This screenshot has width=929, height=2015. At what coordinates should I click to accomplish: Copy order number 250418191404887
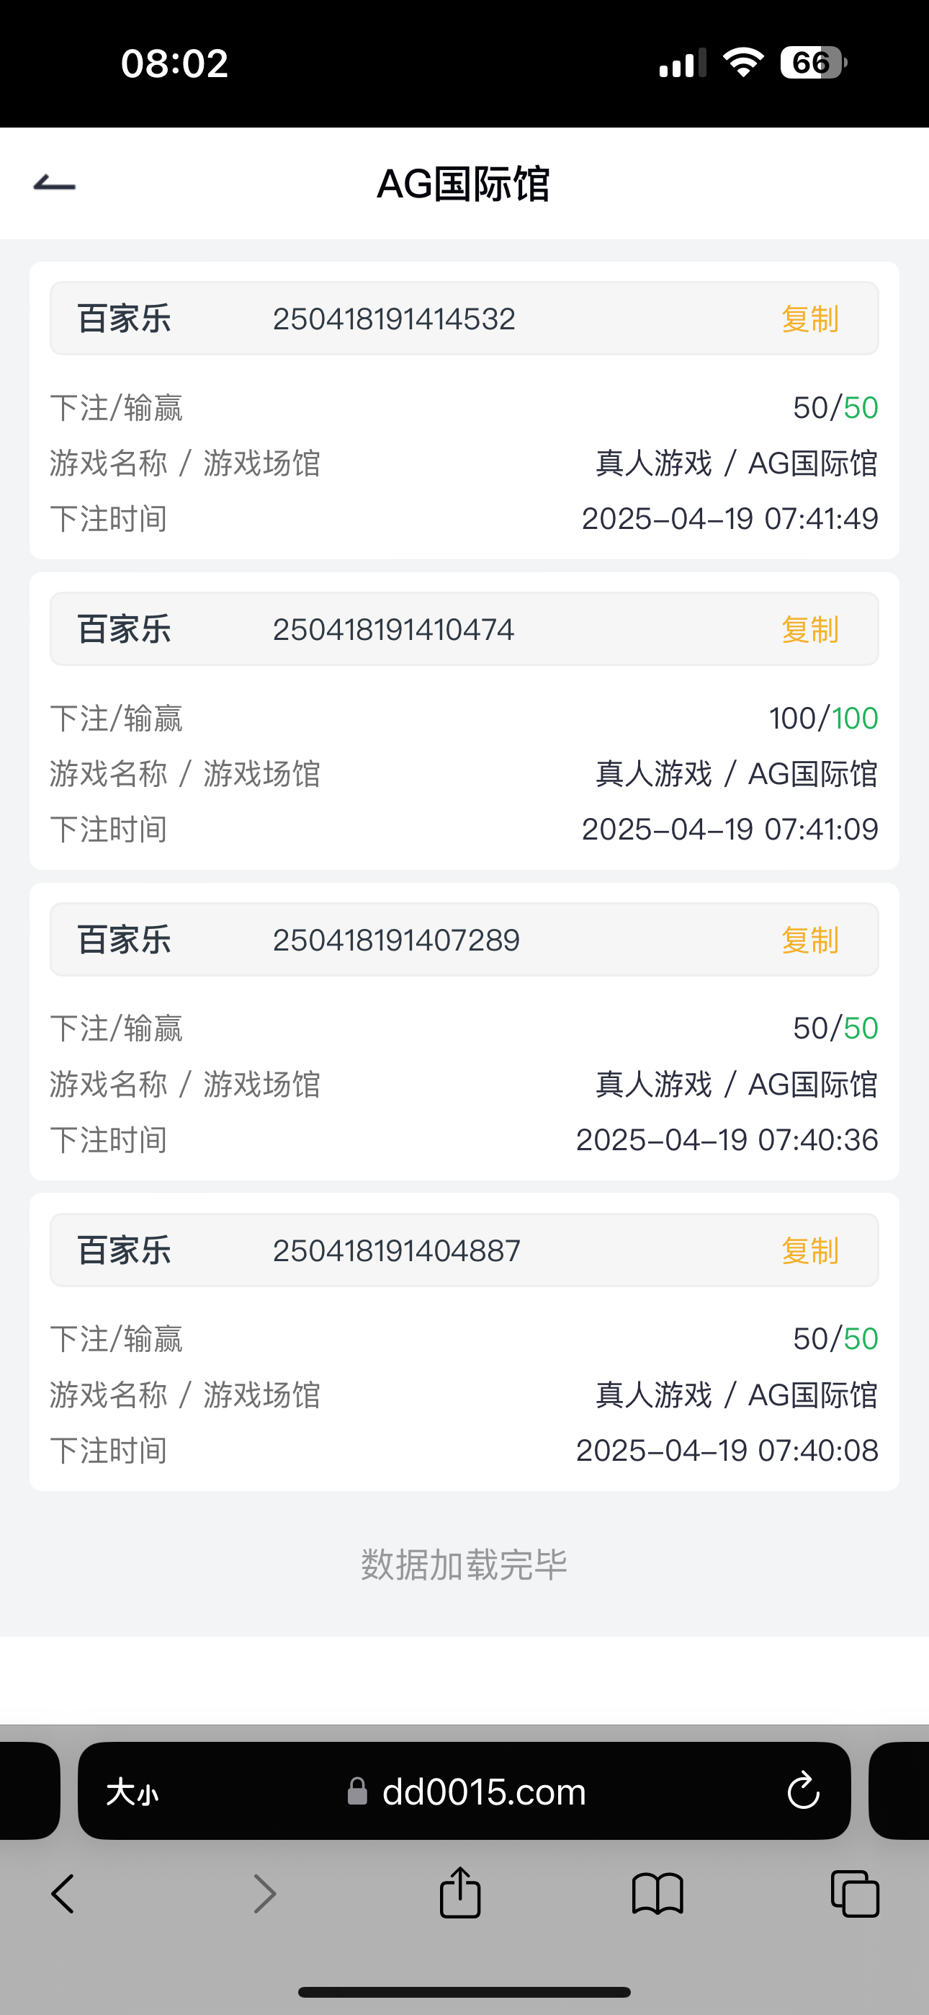pos(809,1251)
